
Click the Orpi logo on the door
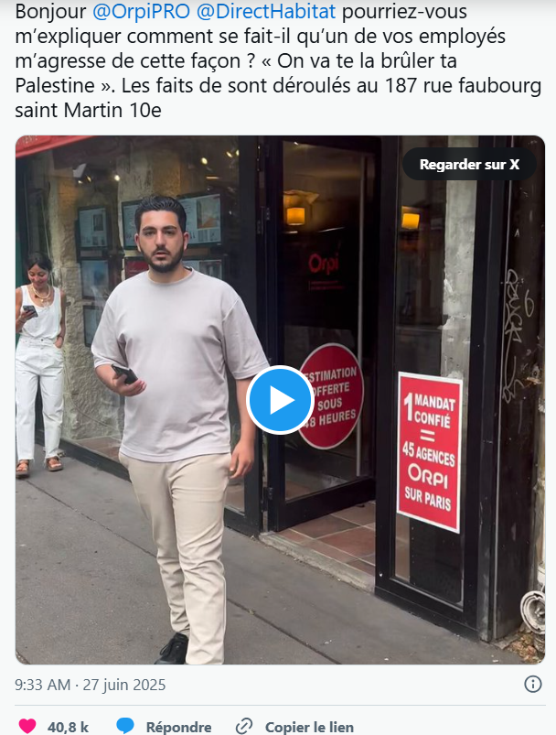pyautogui.click(x=323, y=264)
